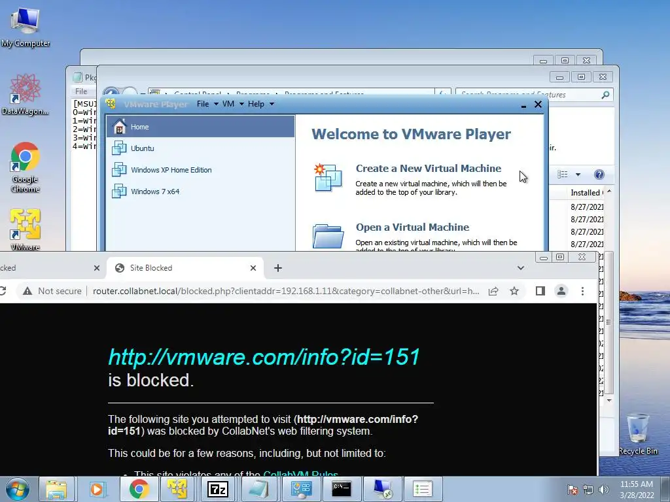The image size is (670, 502).
Task: Click the Chrome address bar URL
Action: [286, 291]
